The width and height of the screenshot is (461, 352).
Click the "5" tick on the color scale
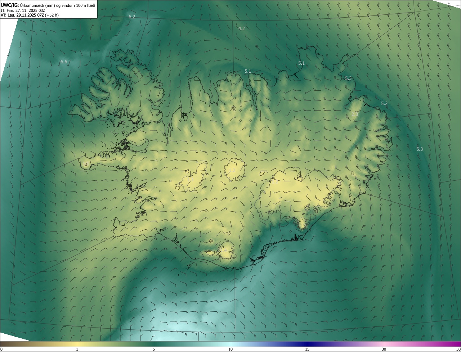(154, 349)
